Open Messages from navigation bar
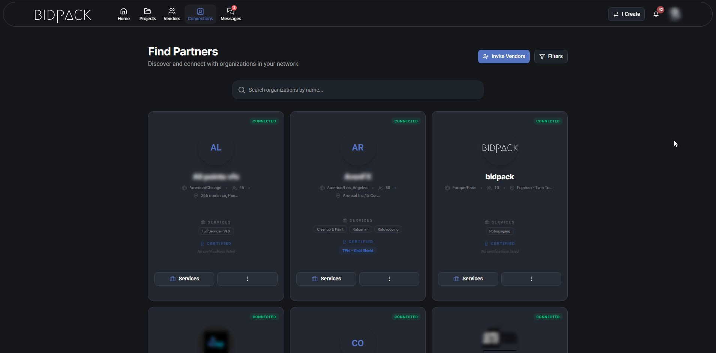 (231, 14)
